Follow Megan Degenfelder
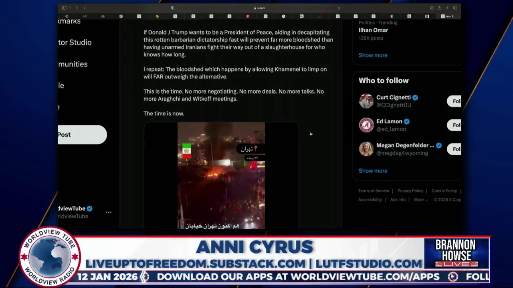513x288 pixels. tap(454, 149)
